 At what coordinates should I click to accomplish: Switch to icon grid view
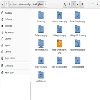click(73, 4)
